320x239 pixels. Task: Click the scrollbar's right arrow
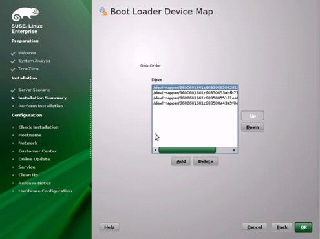(234, 150)
